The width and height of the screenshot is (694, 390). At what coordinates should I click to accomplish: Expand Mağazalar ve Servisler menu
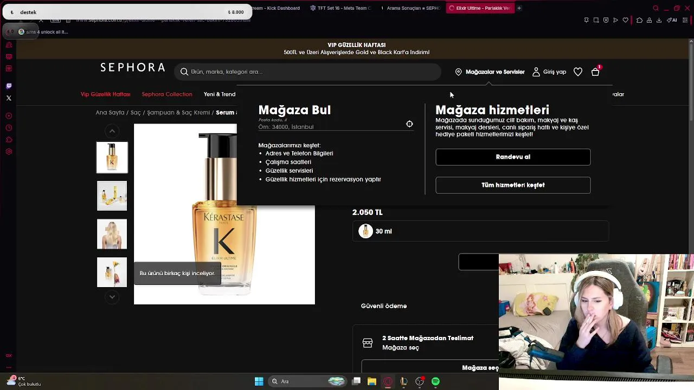click(495, 71)
